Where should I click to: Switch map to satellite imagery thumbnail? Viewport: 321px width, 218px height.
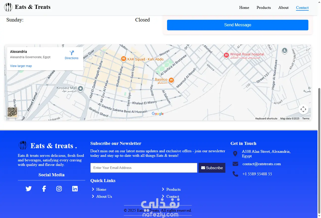12,112
